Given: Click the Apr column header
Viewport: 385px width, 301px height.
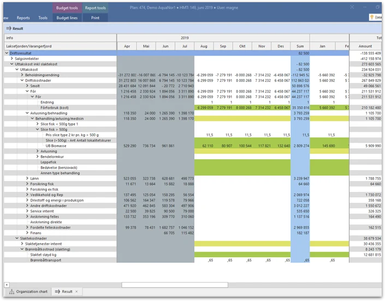Looking at the screenshot, I should pos(127,46).
